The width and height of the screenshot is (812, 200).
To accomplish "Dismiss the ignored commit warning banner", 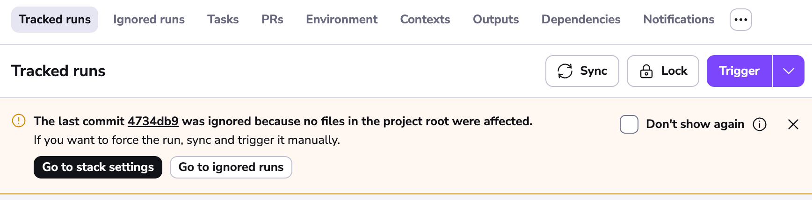I will pyautogui.click(x=793, y=124).
